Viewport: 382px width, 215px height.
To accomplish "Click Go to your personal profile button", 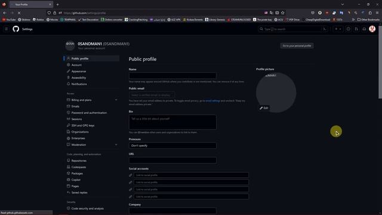I will [297, 45].
